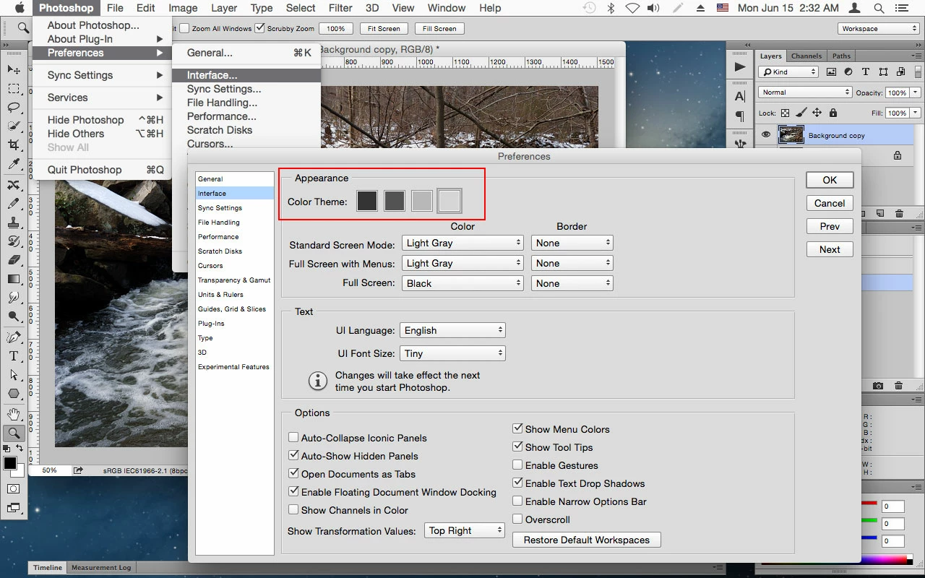Open Show Transformation Values dropdown
Screen dimensions: 925x578
pyautogui.click(x=464, y=531)
